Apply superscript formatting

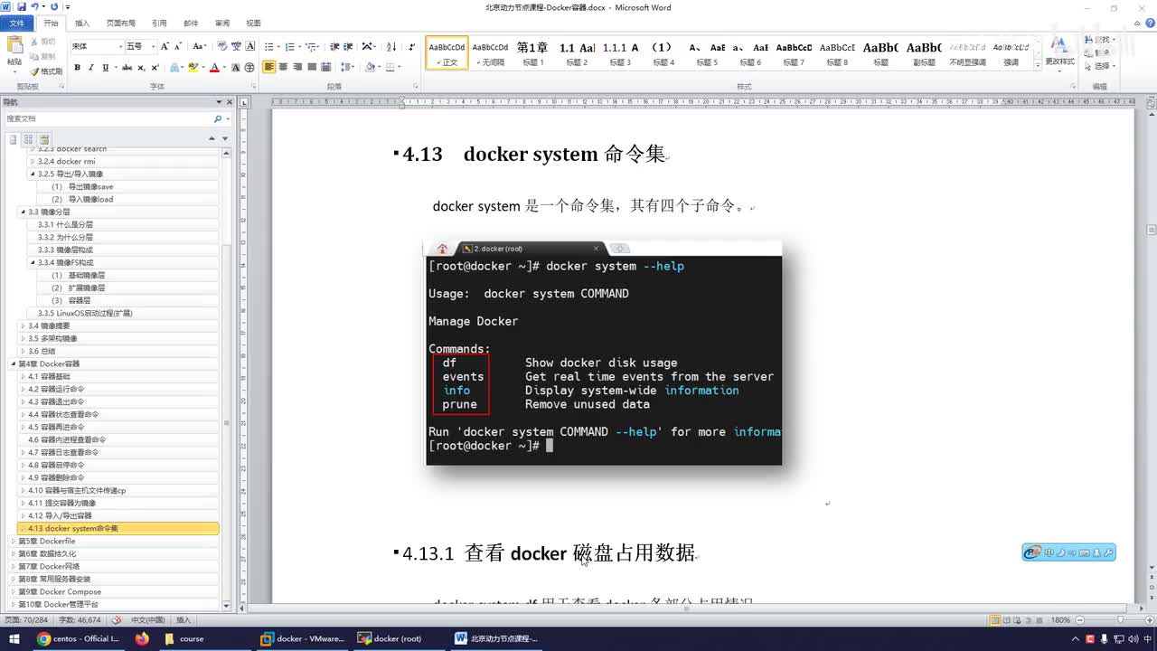[x=155, y=68]
